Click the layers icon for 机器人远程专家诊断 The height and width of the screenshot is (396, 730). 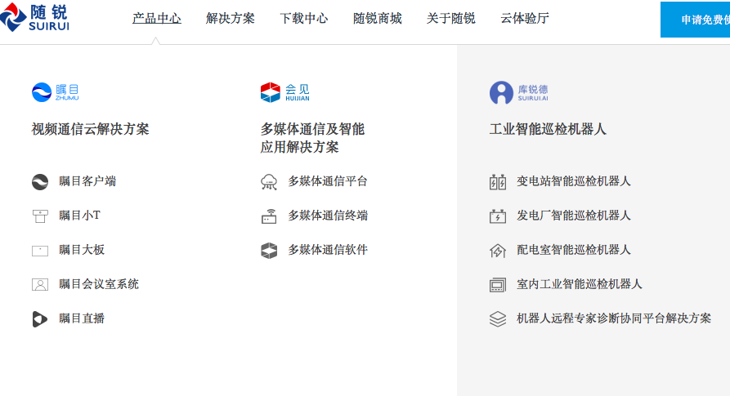498,319
